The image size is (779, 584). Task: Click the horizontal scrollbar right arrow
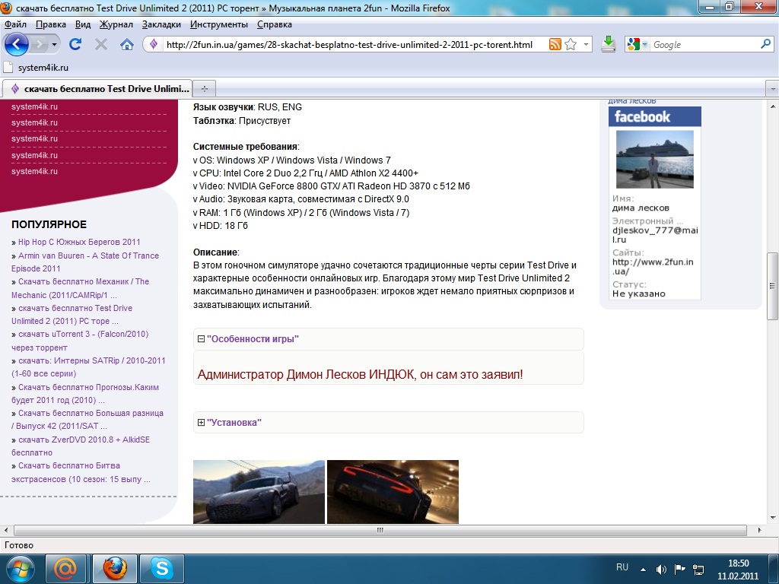coord(759,530)
